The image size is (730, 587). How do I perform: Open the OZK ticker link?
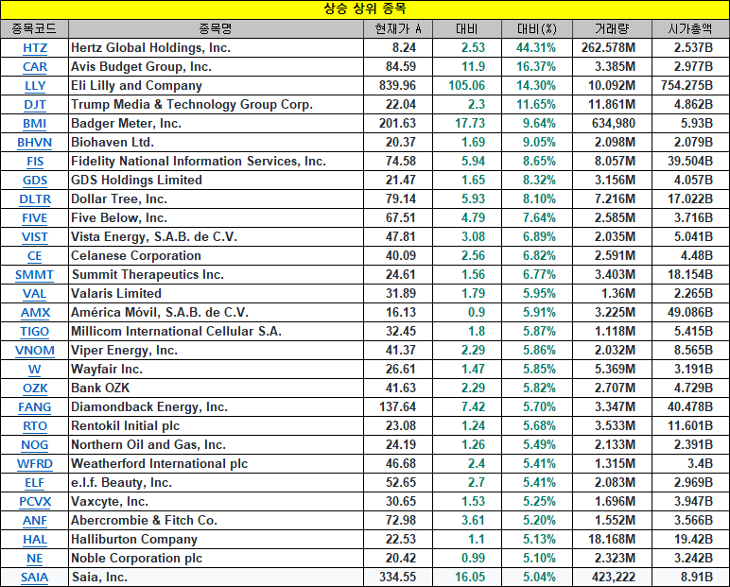[35, 388]
